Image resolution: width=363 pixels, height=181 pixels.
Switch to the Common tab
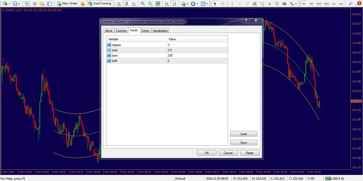pyautogui.click(x=122, y=31)
